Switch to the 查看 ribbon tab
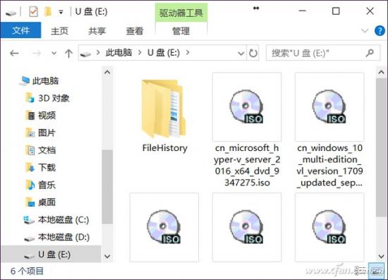The height and width of the screenshot is (280, 388). pyautogui.click(x=135, y=31)
